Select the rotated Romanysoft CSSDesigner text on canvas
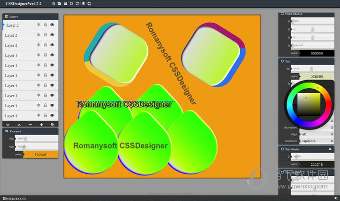The width and height of the screenshot is (340, 201). tap(171, 63)
